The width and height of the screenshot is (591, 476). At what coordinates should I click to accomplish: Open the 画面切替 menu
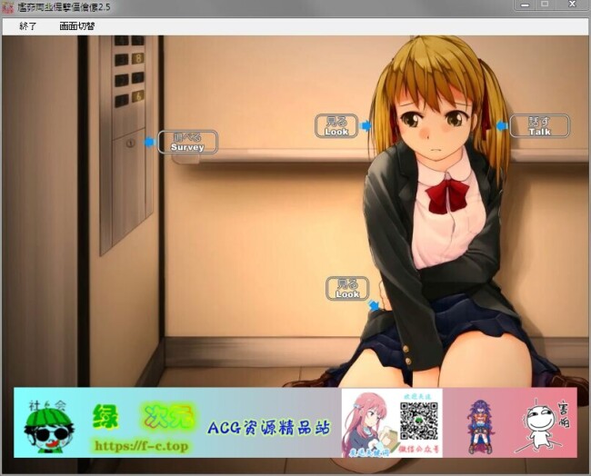pos(77,26)
